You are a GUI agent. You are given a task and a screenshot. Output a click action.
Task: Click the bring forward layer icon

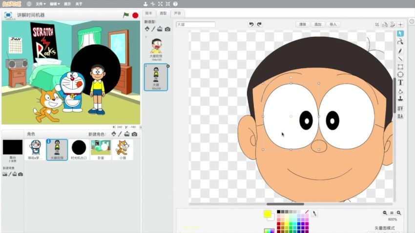400,108
